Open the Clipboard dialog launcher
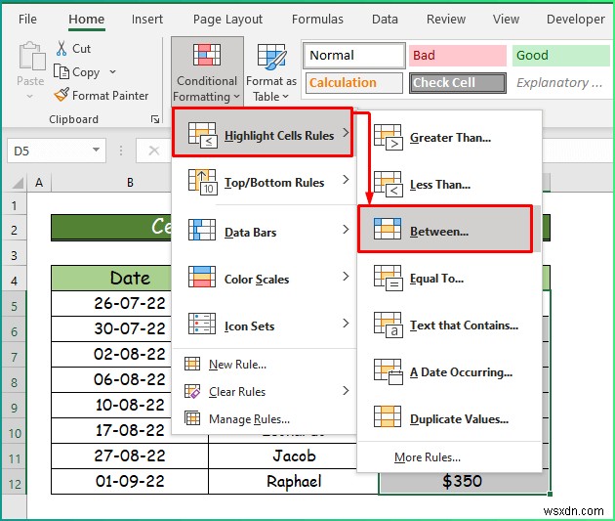Image resolution: width=615 pixels, height=521 pixels. tap(155, 119)
